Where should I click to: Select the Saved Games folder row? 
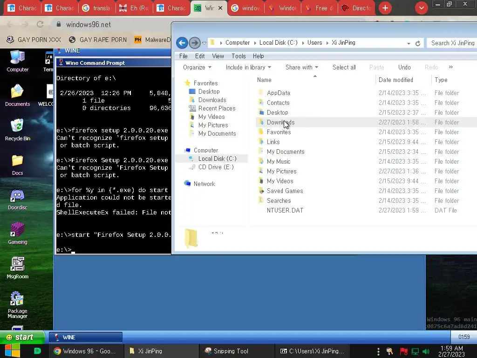[x=366, y=191]
